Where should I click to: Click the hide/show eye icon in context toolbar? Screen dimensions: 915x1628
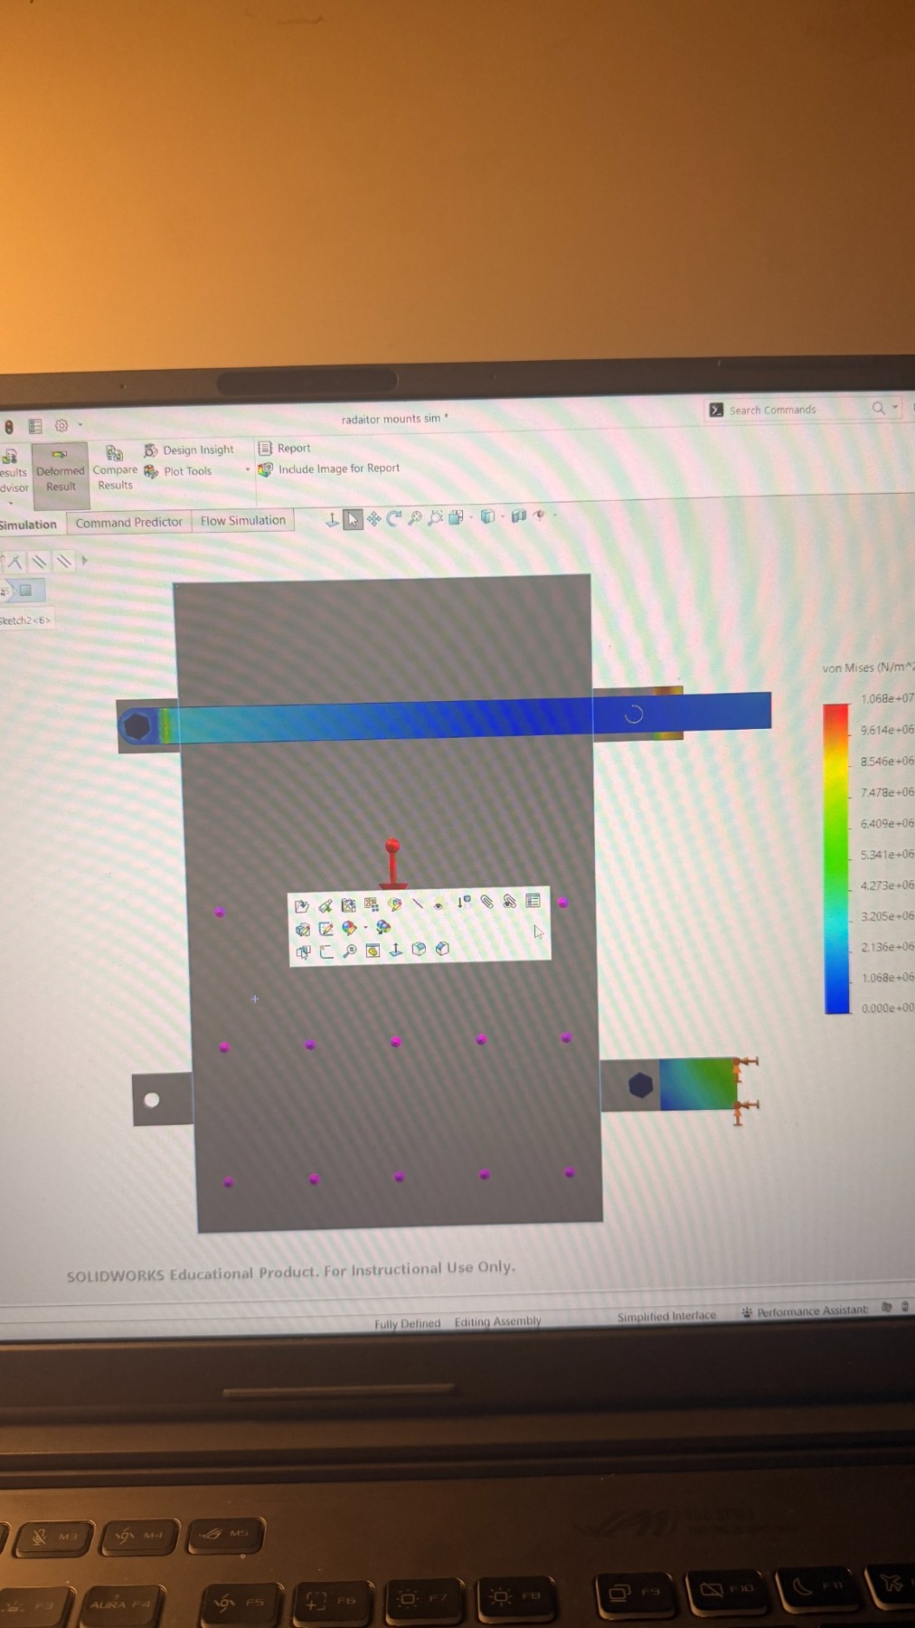click(439, 904)
